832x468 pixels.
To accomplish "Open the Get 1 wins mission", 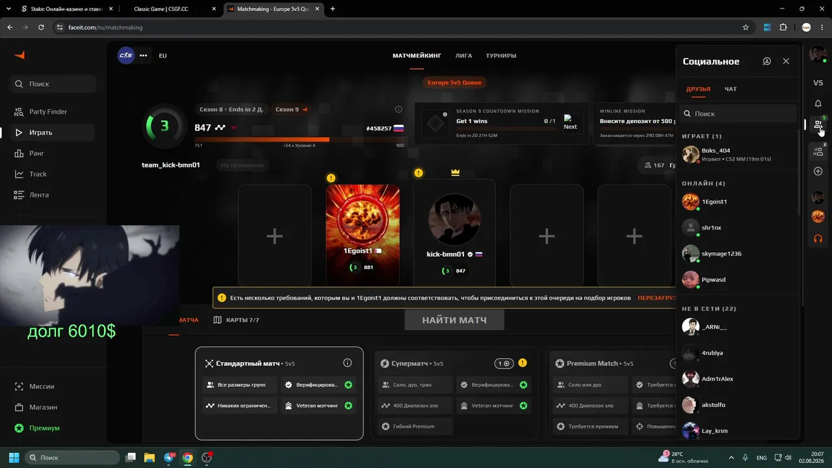I will click(501, 123).
